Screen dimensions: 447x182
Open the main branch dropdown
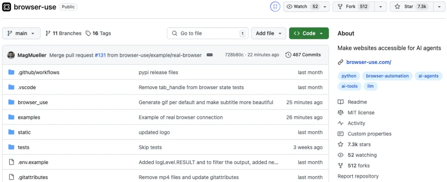[22, 34]
